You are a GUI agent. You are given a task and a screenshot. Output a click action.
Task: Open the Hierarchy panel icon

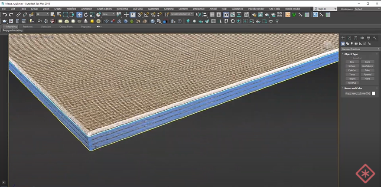[356, 38]
